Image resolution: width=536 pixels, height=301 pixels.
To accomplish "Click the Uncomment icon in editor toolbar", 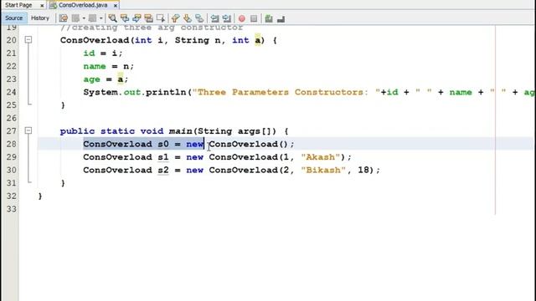I will point(281,18).
